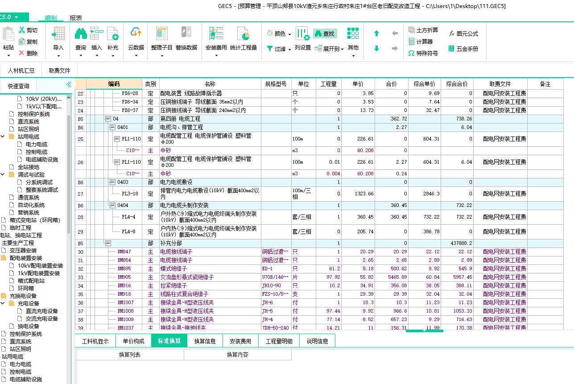Click the Cut (剪切) scissors icon
This screenshot has width=574, height=384.
click(22, 30)
